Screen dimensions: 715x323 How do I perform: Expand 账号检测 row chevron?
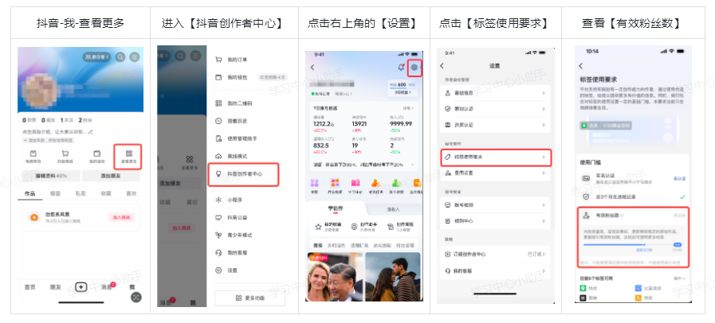pyautogui.click(x=544, y=205)
